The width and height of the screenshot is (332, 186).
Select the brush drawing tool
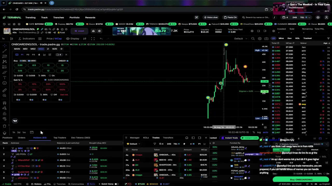point(4,72)
